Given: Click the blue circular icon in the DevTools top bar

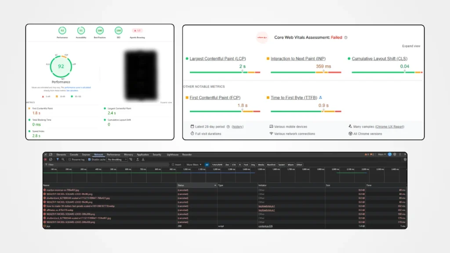Looking at the screenshot, I should click(390, 154).
